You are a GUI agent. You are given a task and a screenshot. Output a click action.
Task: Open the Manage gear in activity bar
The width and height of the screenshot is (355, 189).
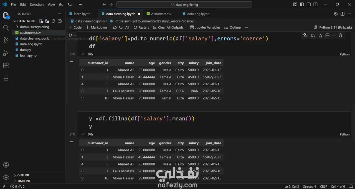(6, 177)
